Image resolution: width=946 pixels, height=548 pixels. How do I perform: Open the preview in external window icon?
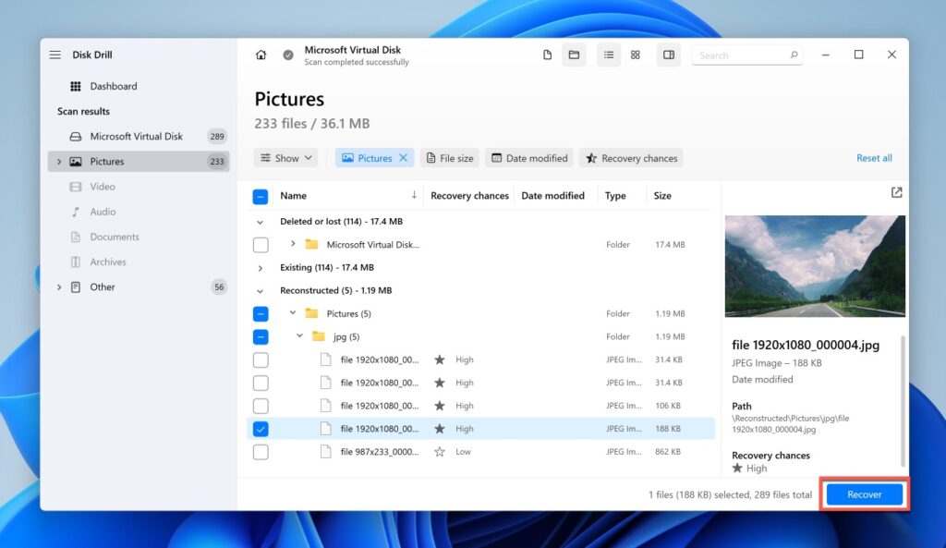pyautogui.click(x=896, y=192)
